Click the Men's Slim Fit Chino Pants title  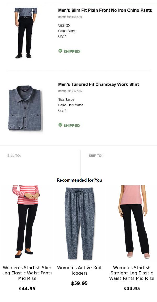(105, 11)
